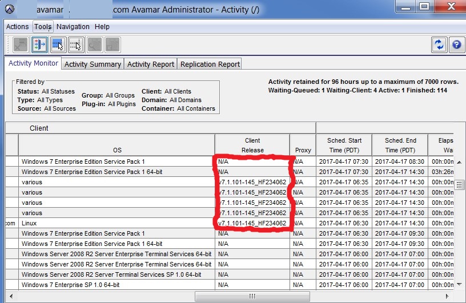This screenshot has height=303, width=466.
Task: Click the Client group column header
Action: pos(160,128)
